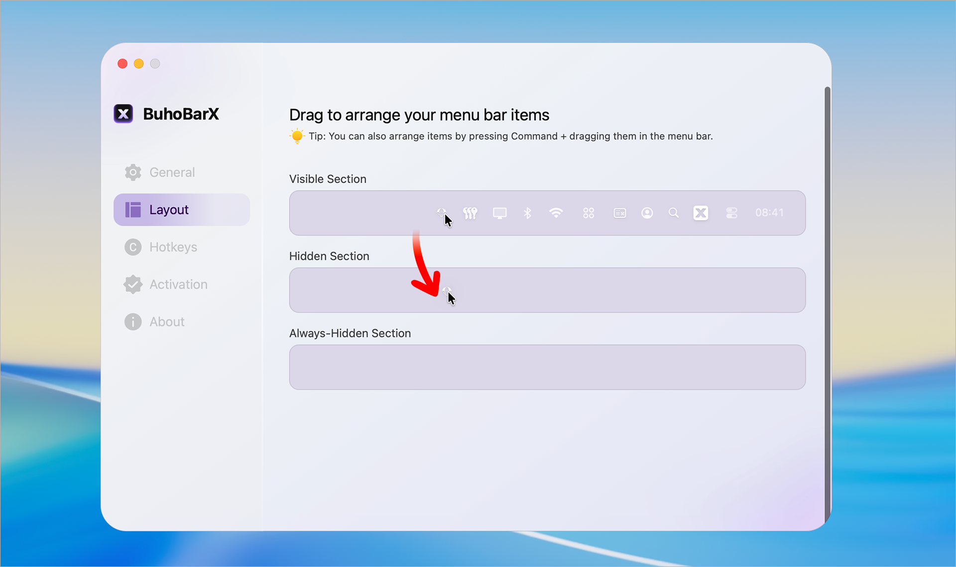Click the parachute icon in Visible Section
This screenshot has height=567, width=956.
[x=441, y=212]
